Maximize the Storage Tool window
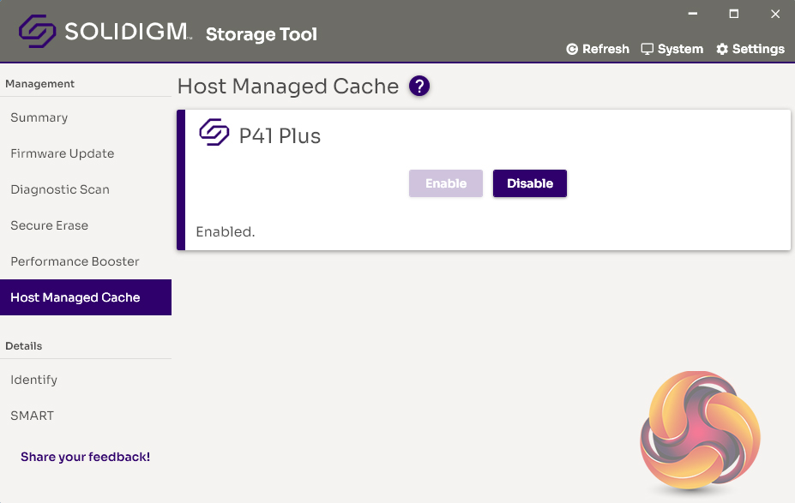Image resolution: width=795 pixels, height=503 pixels. point(733,14)
